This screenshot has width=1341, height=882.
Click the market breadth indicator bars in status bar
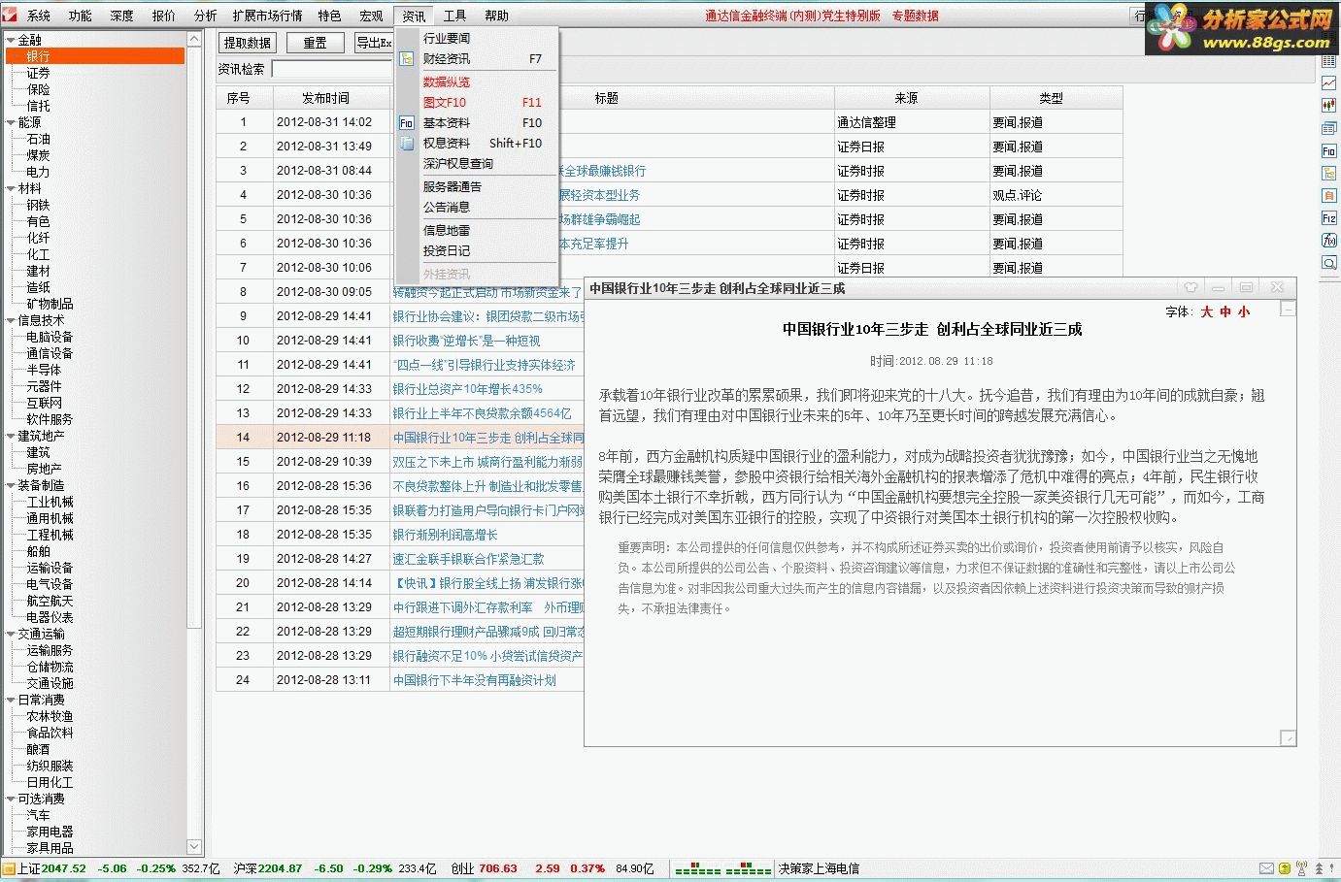723,868
